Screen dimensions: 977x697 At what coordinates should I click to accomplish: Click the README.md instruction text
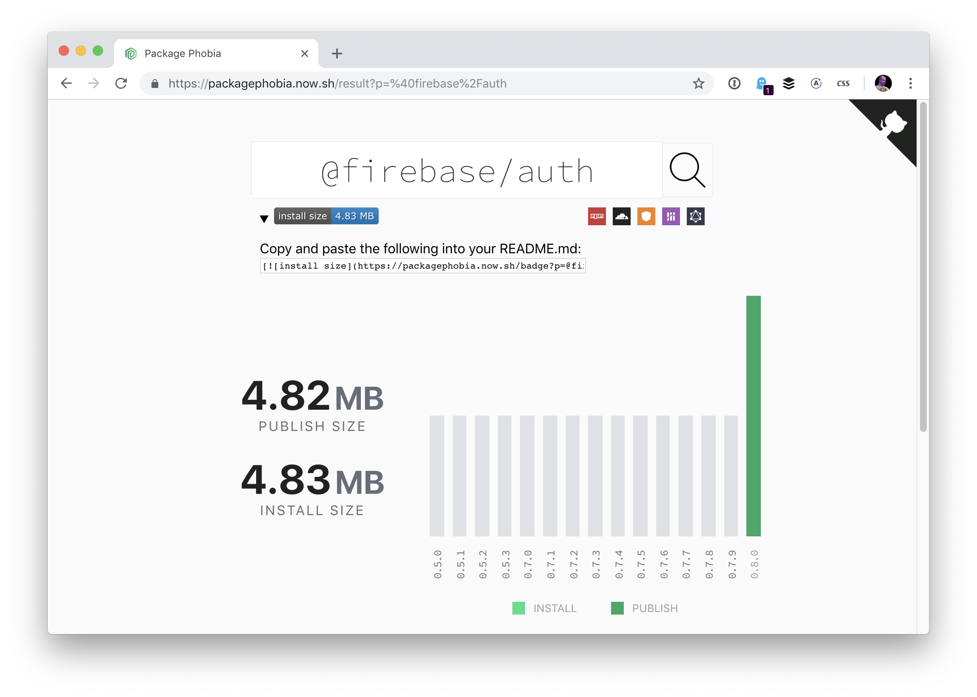tap(420, 249)
